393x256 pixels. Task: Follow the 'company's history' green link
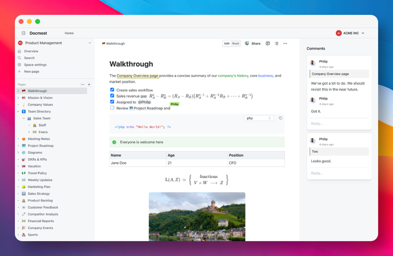click(233, 76)
